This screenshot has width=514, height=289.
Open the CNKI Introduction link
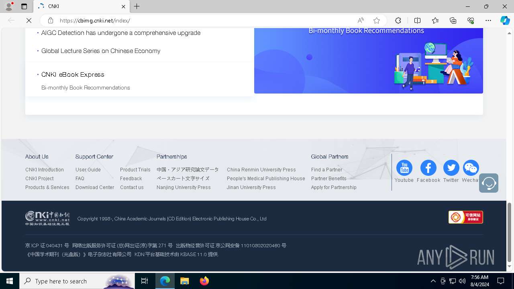pos(45,170)
